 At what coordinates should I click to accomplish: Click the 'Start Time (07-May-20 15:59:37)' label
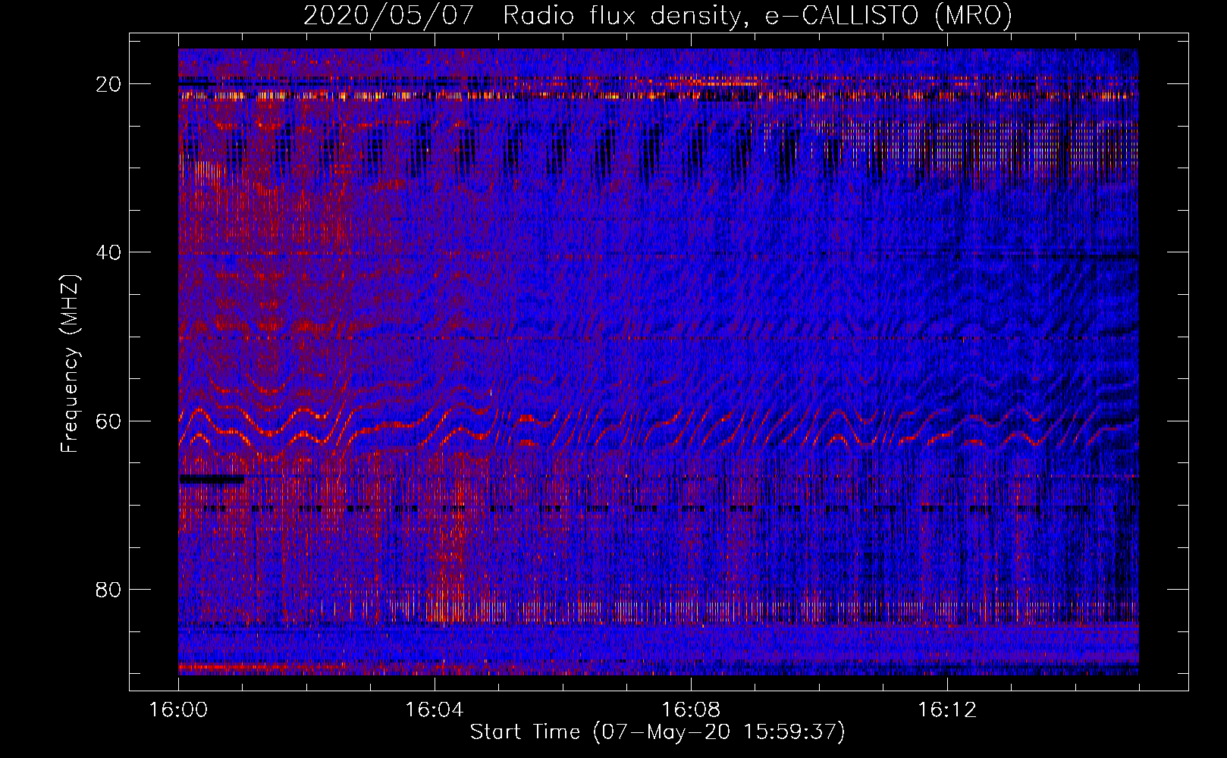click(x=657, y=732)
